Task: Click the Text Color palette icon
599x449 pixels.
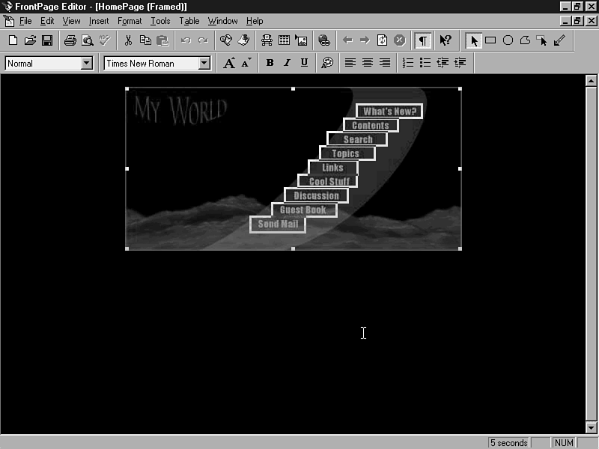Action: (x=327, y=64)
